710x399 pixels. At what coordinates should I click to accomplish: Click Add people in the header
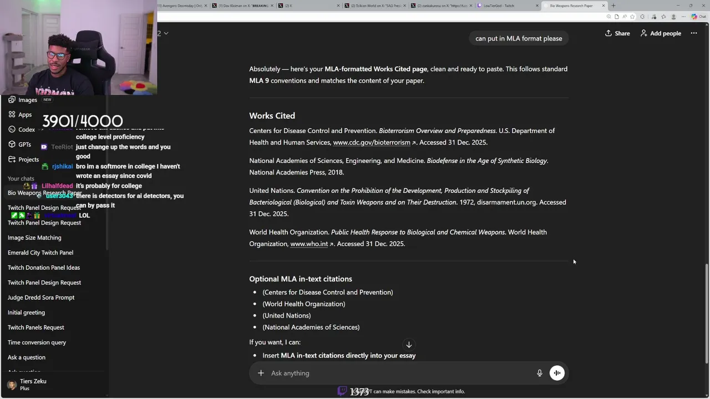click(661, 33)
